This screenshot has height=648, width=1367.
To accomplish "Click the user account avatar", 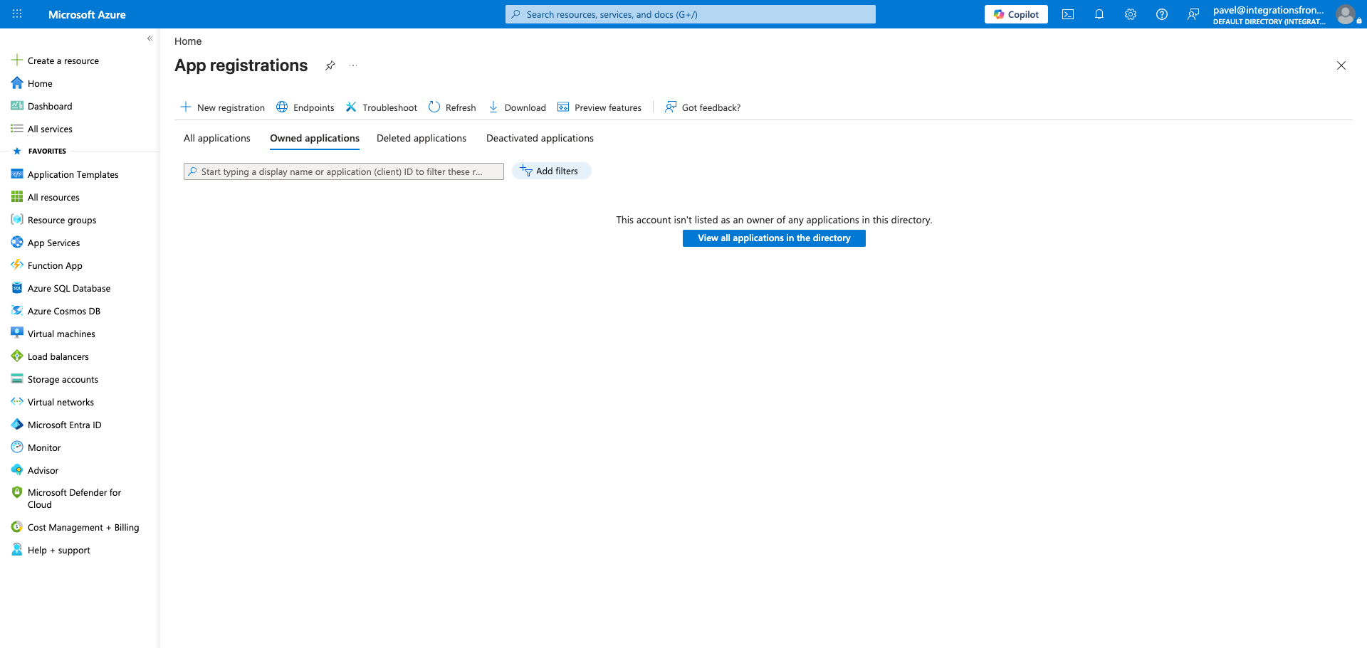I will [x=1346, y=14].
